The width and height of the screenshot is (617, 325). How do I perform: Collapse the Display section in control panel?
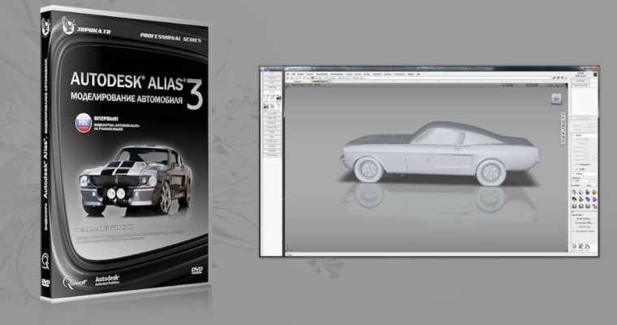pyautogui.click(x=573, y=135)
